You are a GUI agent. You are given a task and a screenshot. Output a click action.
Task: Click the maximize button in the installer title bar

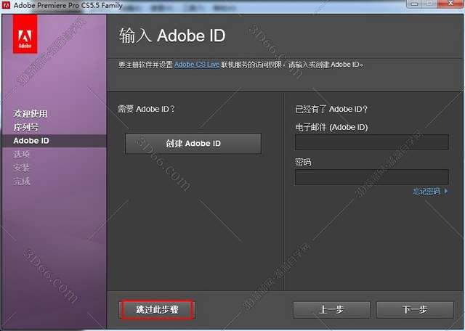point(429,4)
